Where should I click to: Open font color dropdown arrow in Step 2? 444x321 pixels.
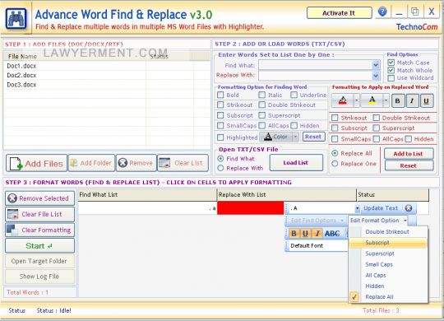click(x=386, y=100)
